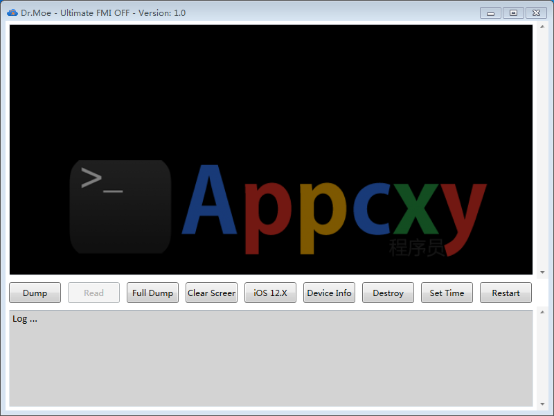Click the Dr.Moe cloud app icon
The height and width of the screenshot is (416, 554).
12,12
